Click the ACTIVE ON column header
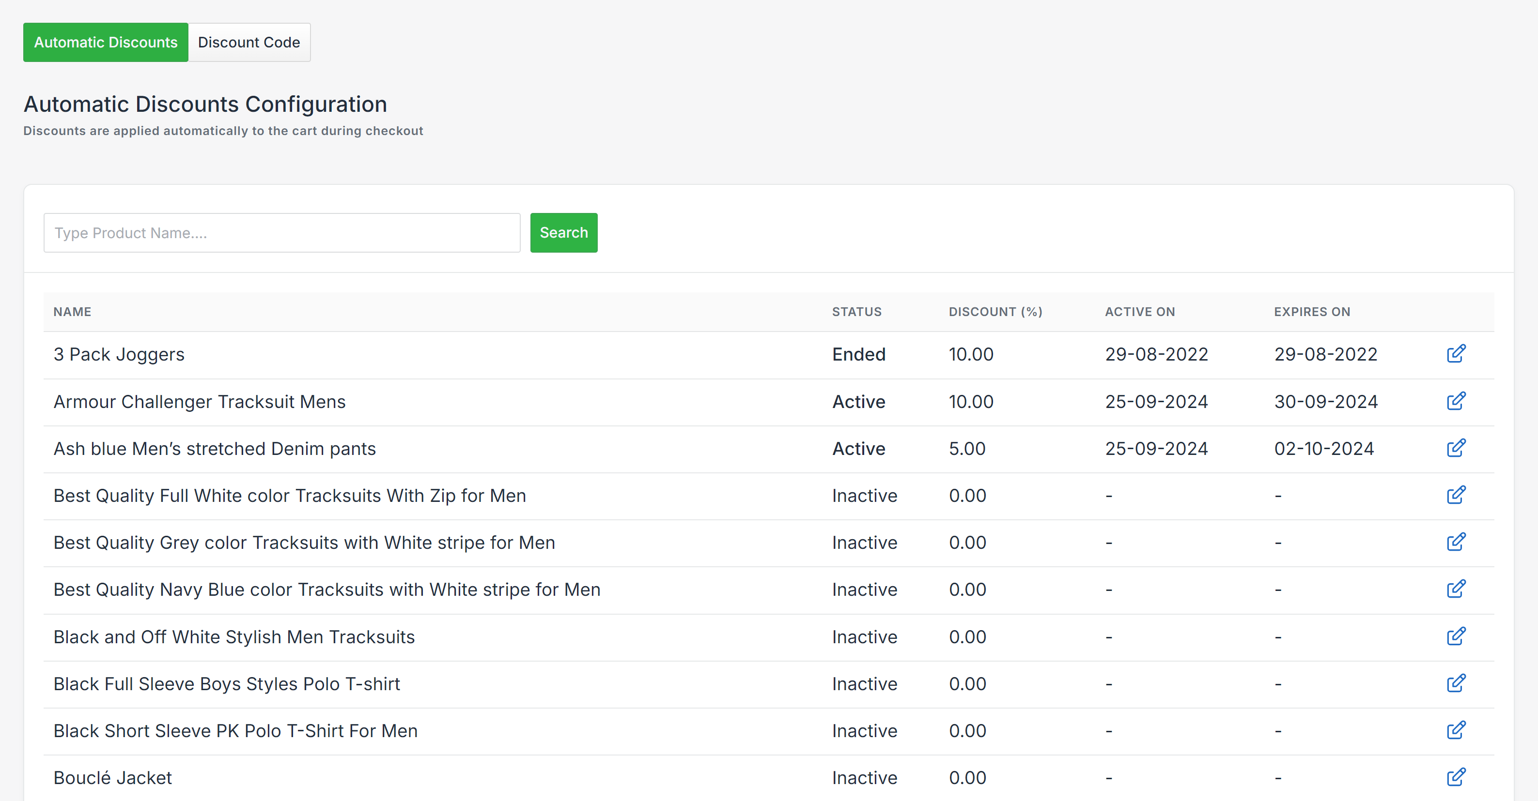Screen dimensions: 1538x801 click(x=1140, y=311)
